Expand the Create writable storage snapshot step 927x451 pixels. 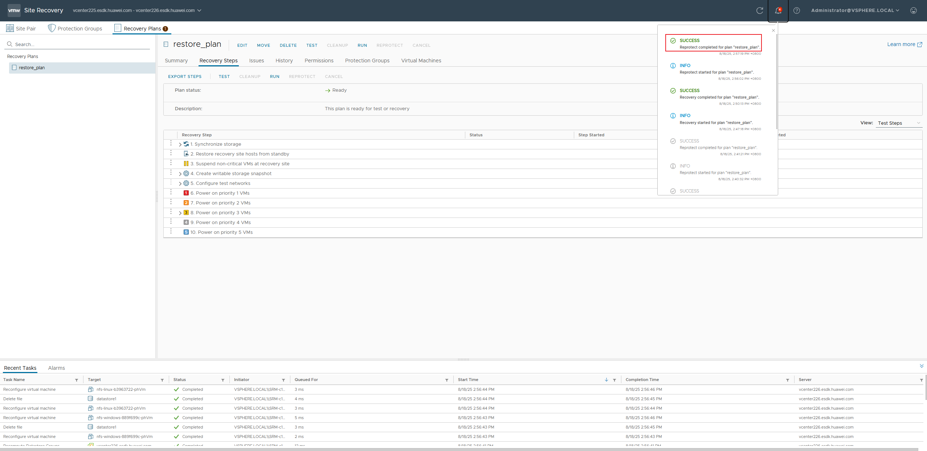[x=180, y=174]
